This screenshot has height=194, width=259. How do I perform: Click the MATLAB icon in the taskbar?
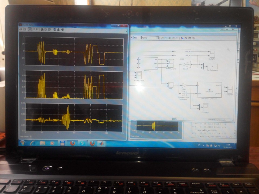pos(101,143)
